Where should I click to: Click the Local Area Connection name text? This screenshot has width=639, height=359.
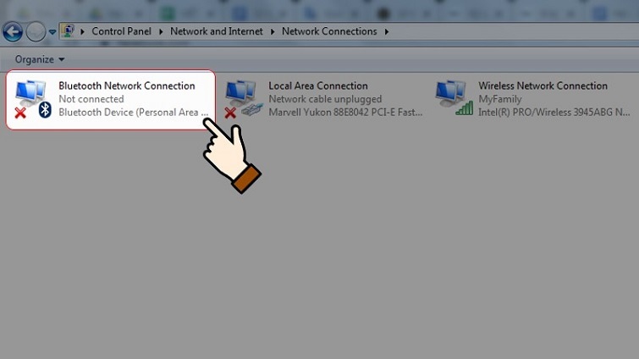(317, 86)
